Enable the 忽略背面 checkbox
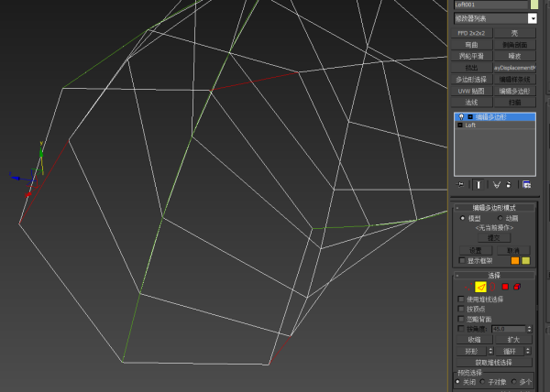The width and height of the screenshot is (550, 392). [x=461, y=319]
